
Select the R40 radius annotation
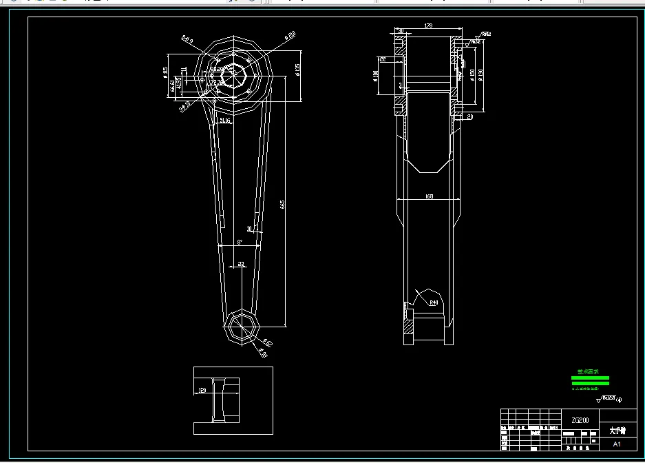coord(434,302)
